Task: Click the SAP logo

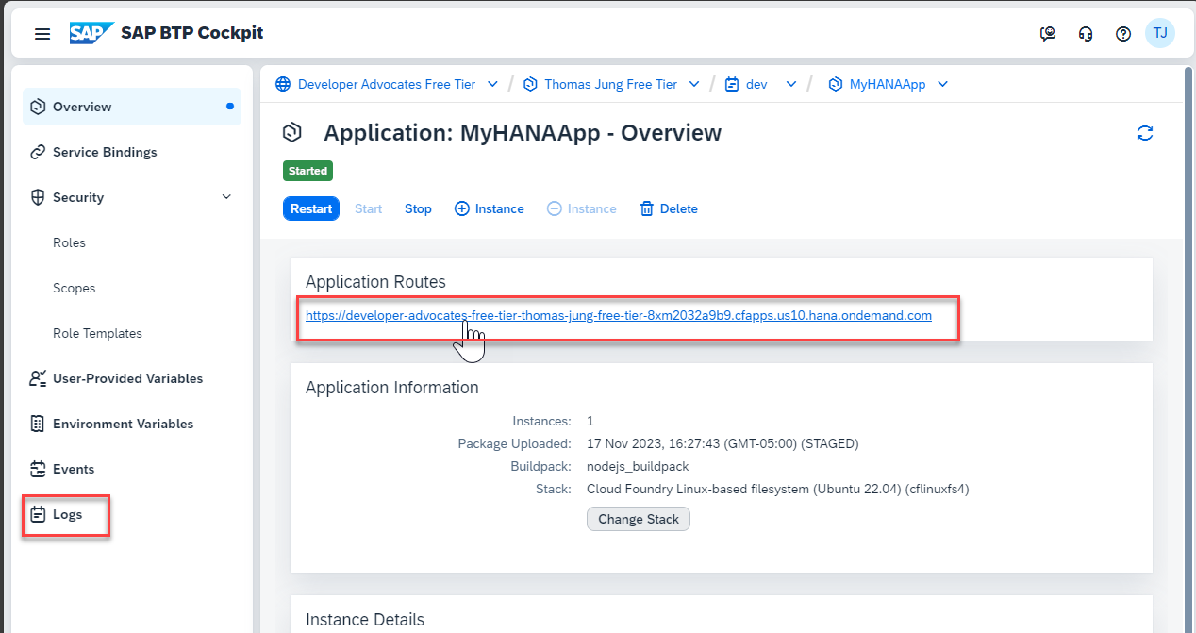Action: pos(91,33)
